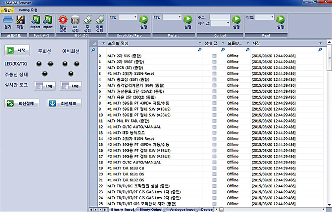This screenshot has height=212, width=332.
Task: Open 시간 column filter dropdown
Action: pyautogui.click(x=320, y=43)
